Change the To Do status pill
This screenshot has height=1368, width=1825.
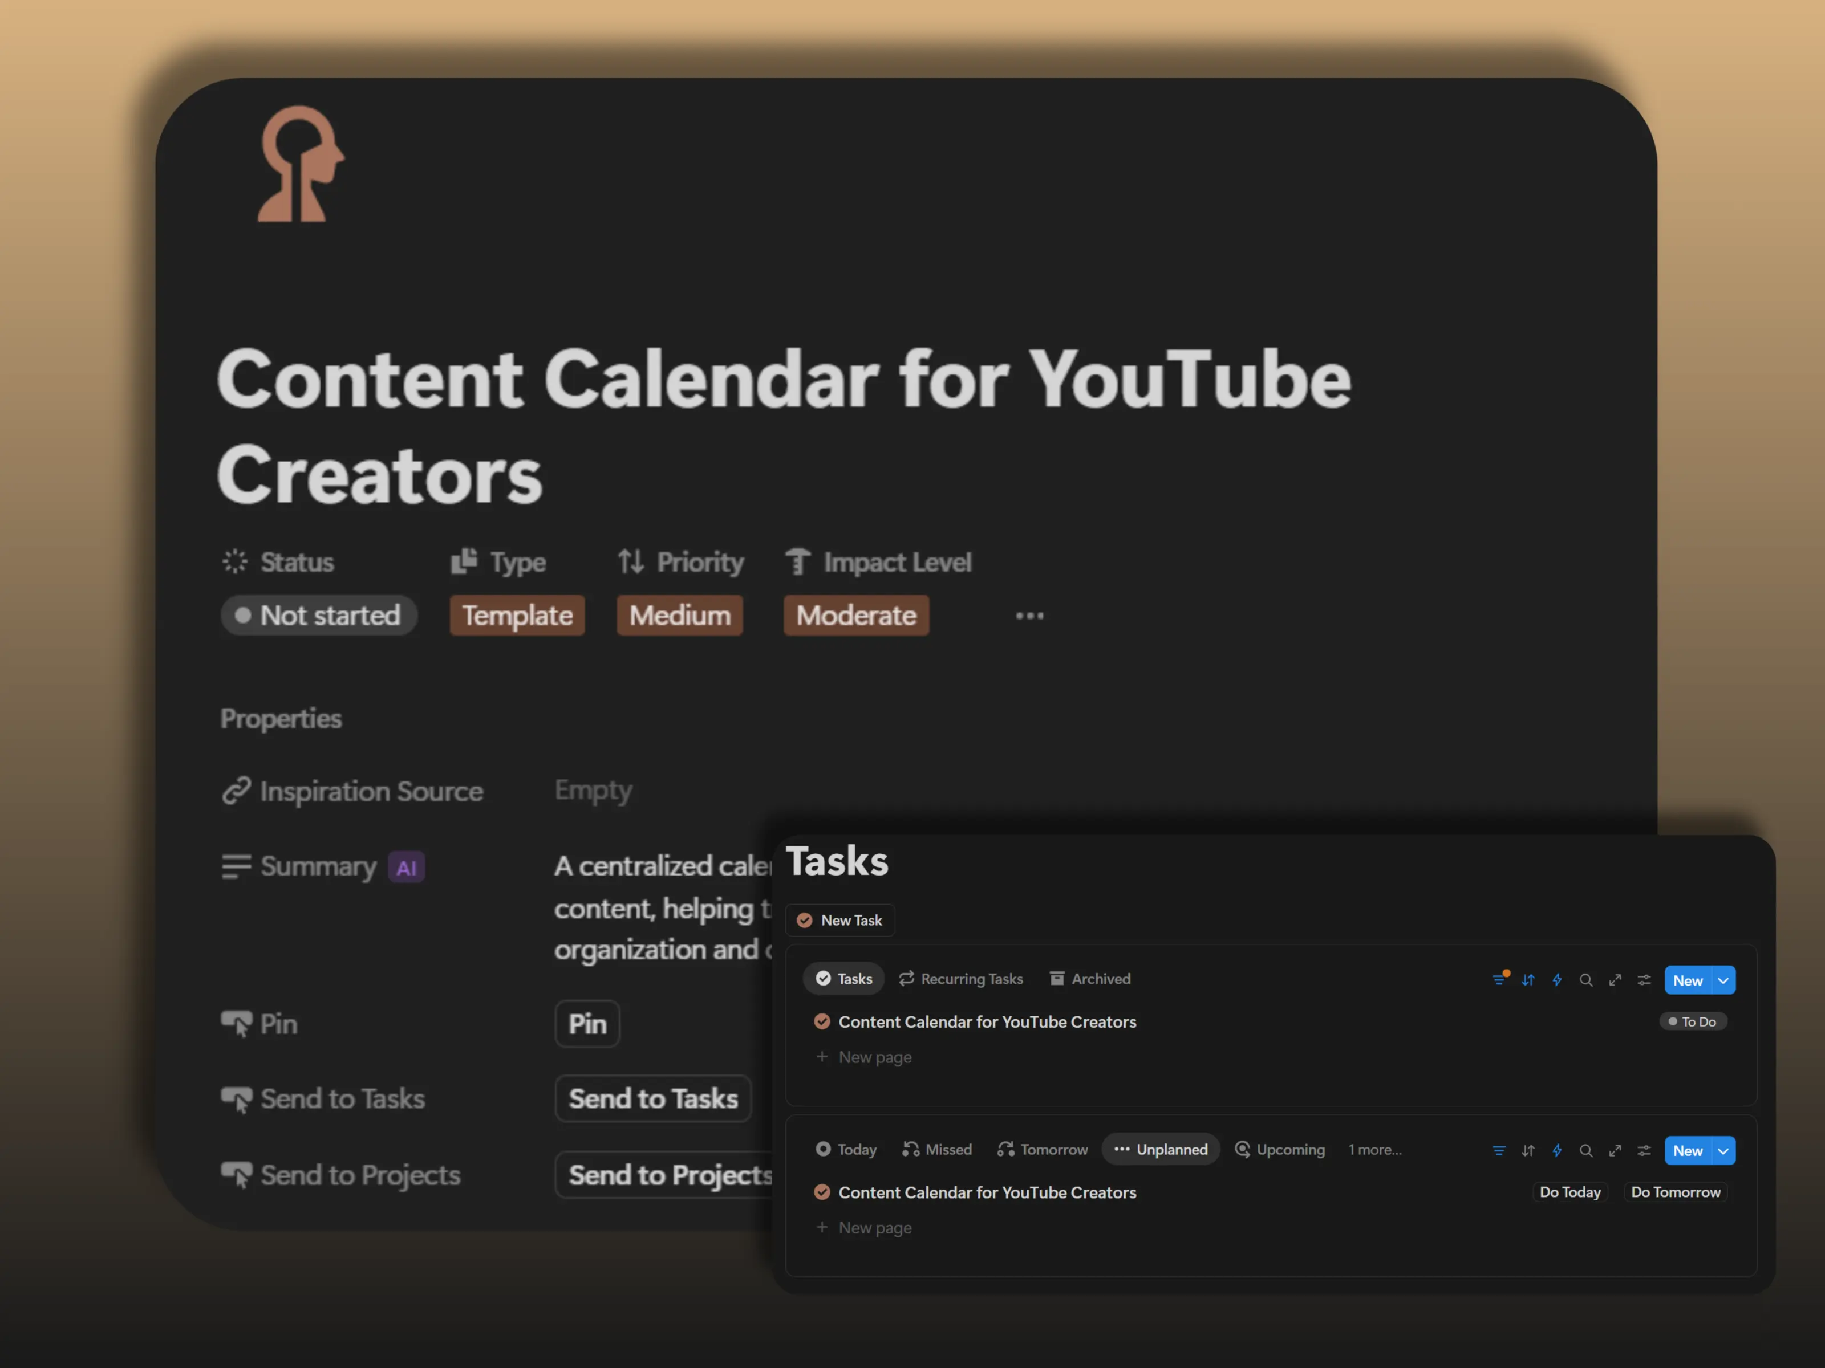click(1693, 1021)
